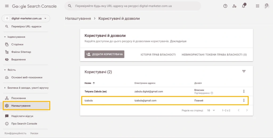Select Tetyana Zabula (ви) name cell
Viewport: 273px width, 138px height.
[96, 92]
